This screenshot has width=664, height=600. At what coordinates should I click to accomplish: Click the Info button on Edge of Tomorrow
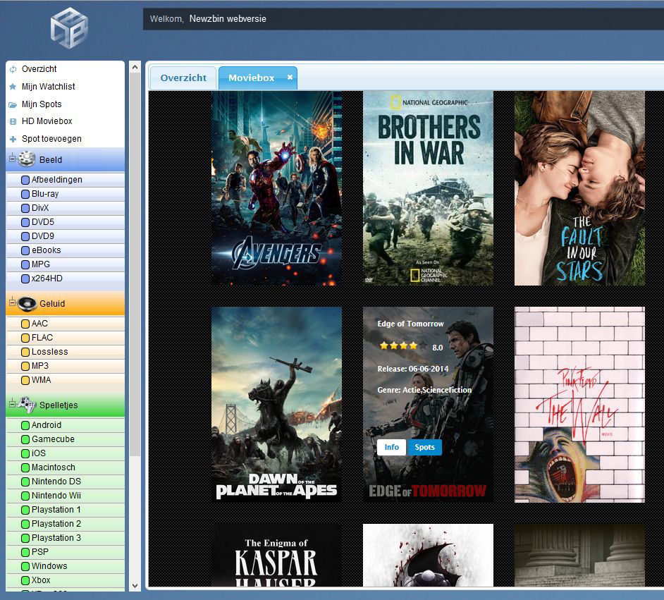click(391, 447)
